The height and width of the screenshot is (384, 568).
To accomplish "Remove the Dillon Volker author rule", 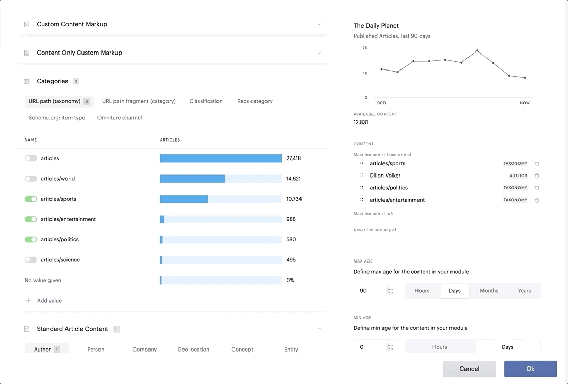I will click(537, 176).
